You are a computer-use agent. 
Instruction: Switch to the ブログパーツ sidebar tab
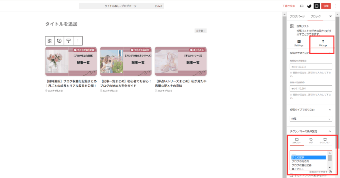coord(297,16)
